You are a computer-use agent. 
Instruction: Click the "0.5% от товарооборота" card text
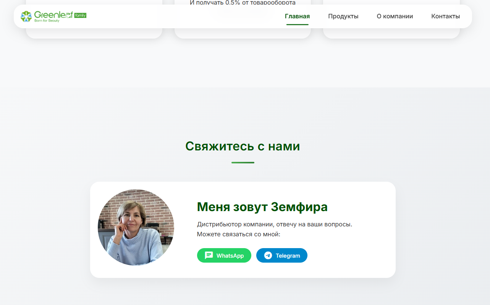coord(243,3)
